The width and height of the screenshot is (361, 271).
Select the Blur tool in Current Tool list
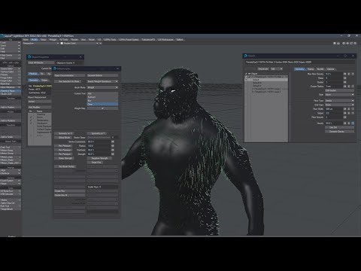(102, 101)
